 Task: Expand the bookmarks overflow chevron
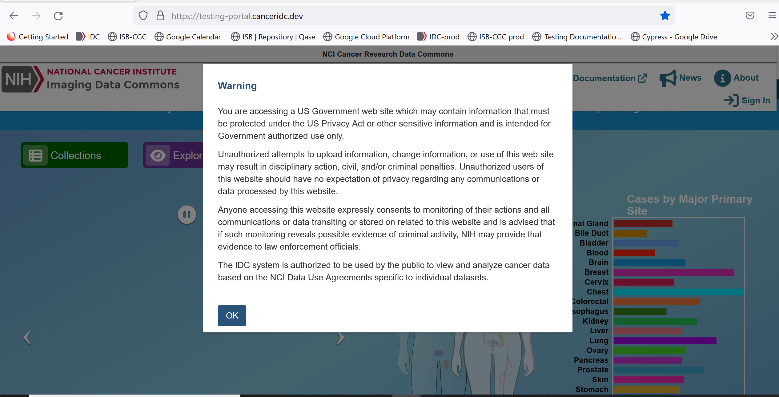[773, 36]
